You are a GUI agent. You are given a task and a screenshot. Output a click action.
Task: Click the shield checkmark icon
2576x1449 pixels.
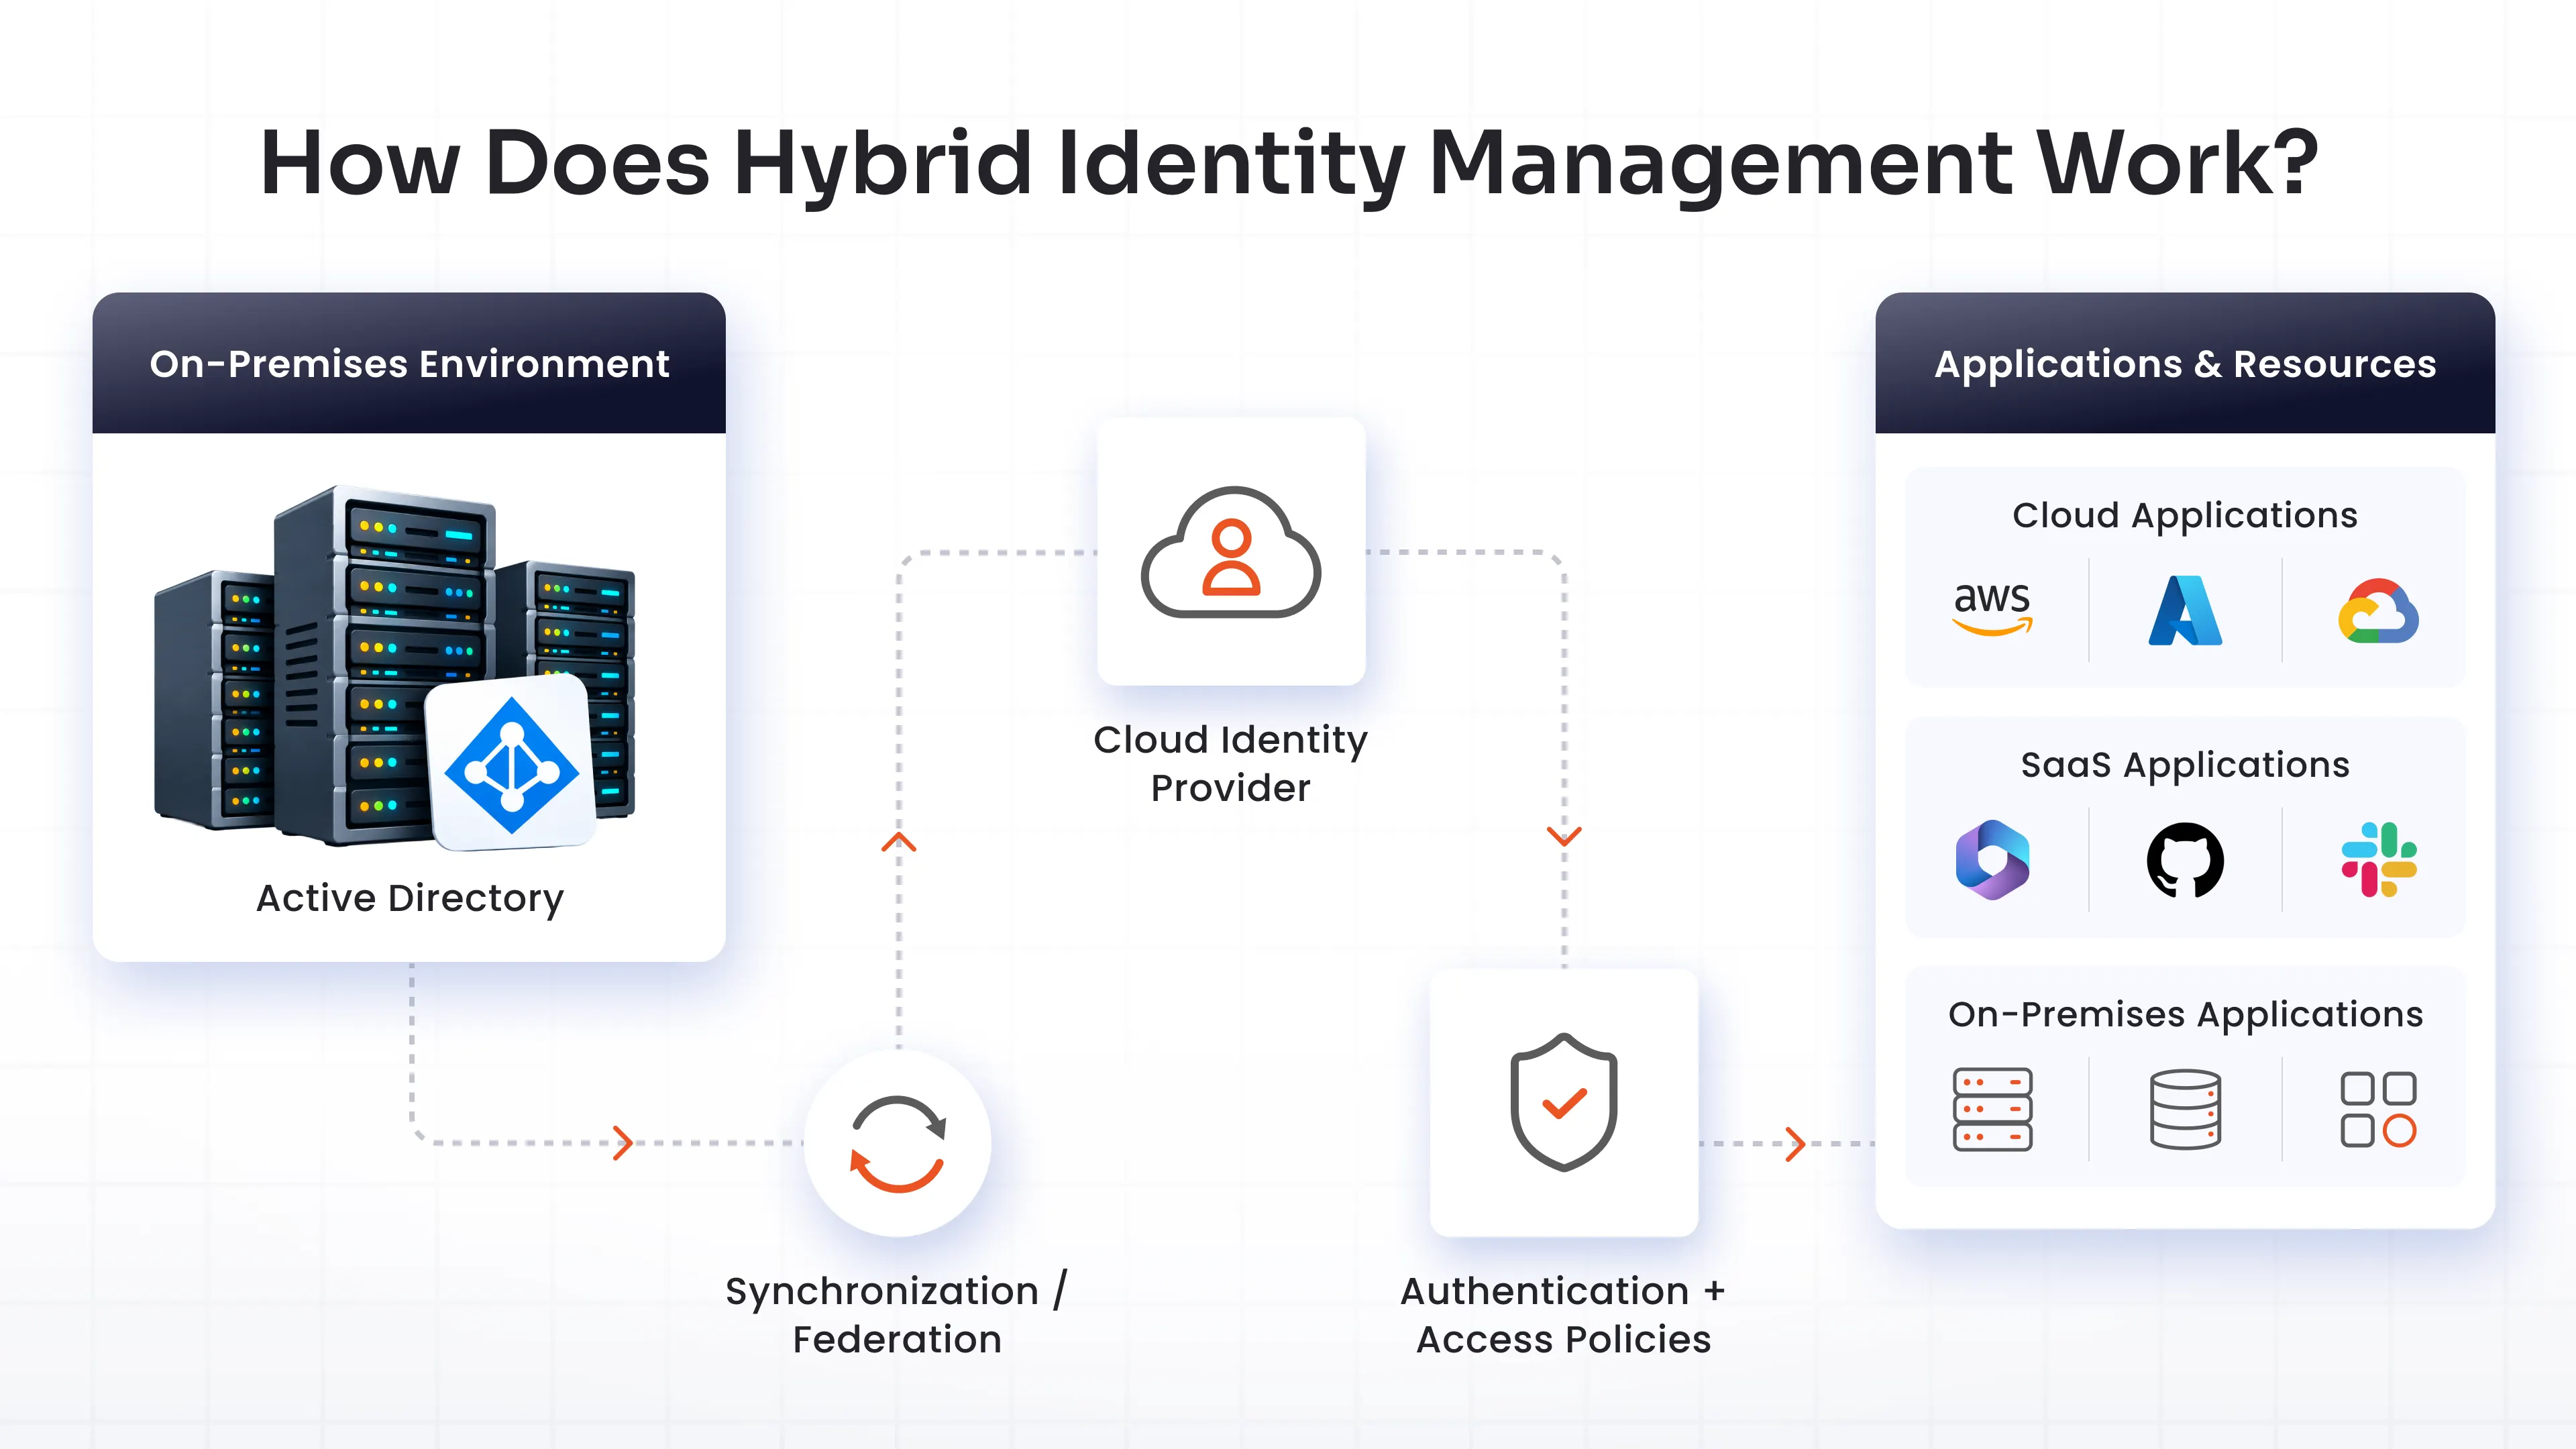1564,1102
